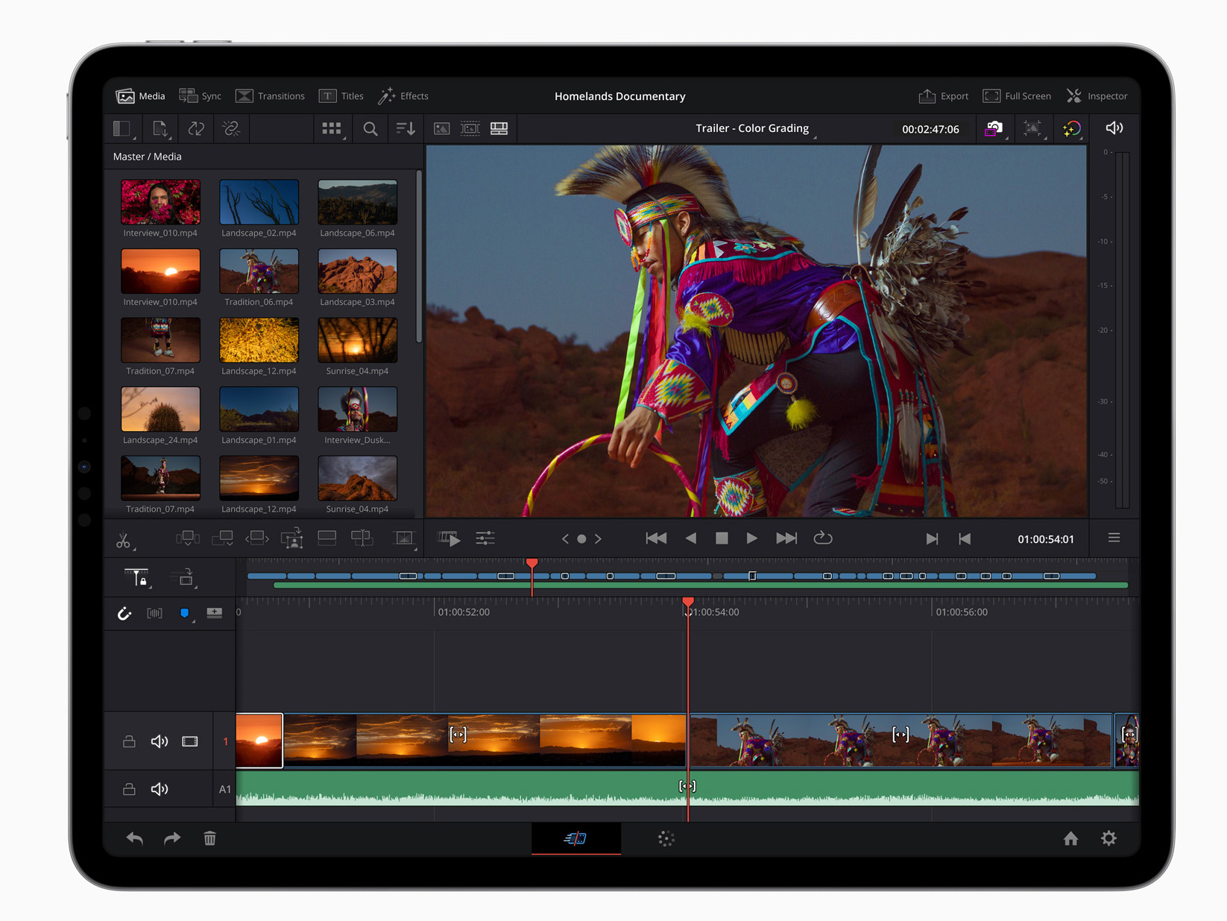Click the red playhead on overview timeline
Viewport: 1227px width, 921px height.
[532, 564]
